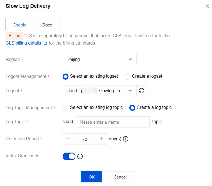This screenshot has width=212, height=186.
Task: Open the Region dropdown showing Beijing
Action: 99,60
